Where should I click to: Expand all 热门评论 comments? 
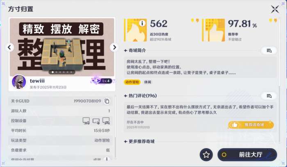tap(269, 96)
